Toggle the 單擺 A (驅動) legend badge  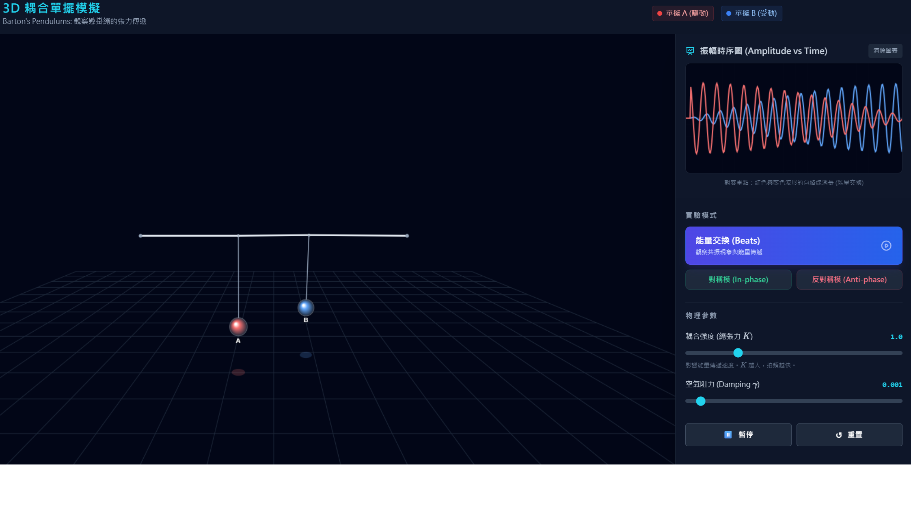coord(682,13)
